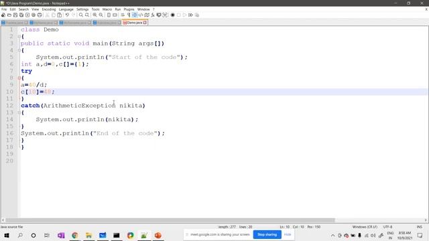Open the notification center on the taskbar

tap(420, 235)
